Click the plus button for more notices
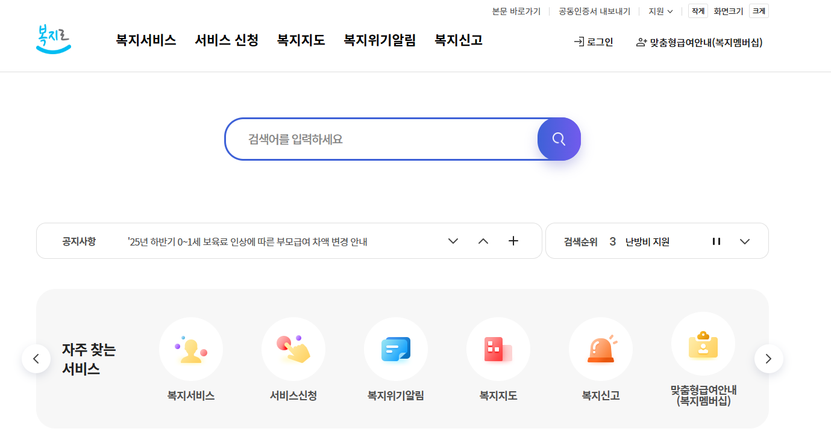The image size is (831, 446). pyautogui.click(x=513, y=241)
